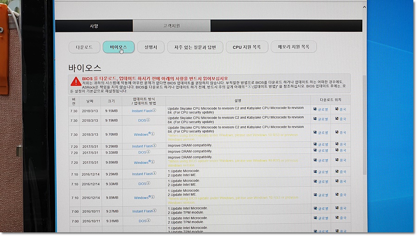The width and height of the screenshot is (417, 236).
Task: Open the 메모리 지원 목록 section
Action: coord(294,47)
